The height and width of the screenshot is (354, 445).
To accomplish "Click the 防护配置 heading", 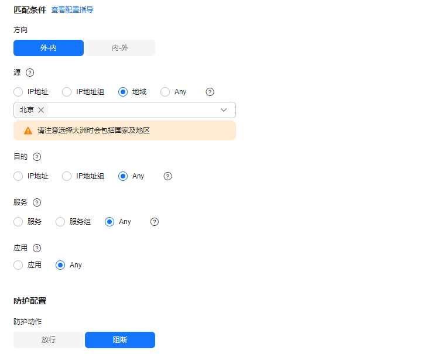I will point(30,301).
